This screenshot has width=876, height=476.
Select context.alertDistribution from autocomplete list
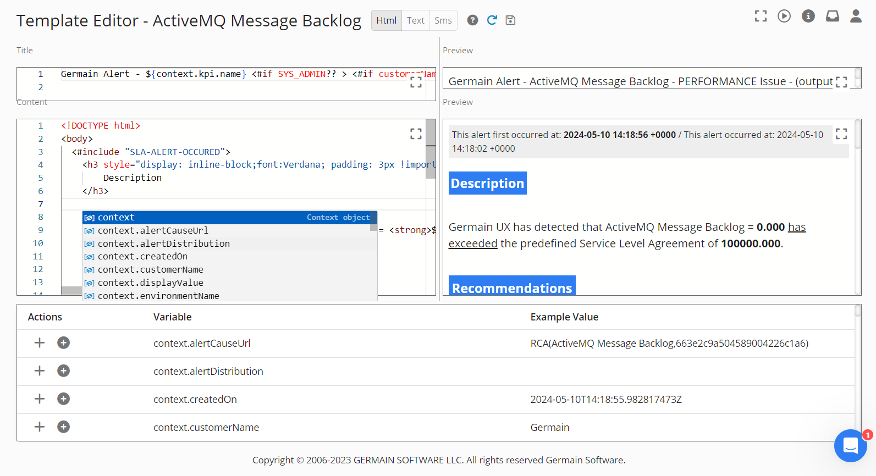point(164,243)
